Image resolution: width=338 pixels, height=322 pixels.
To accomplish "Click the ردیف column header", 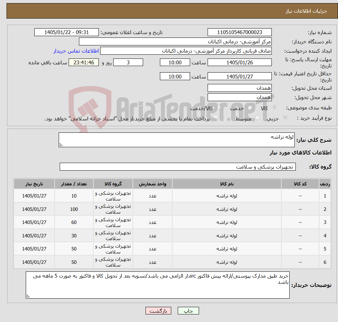I will [x=325, y=184].
